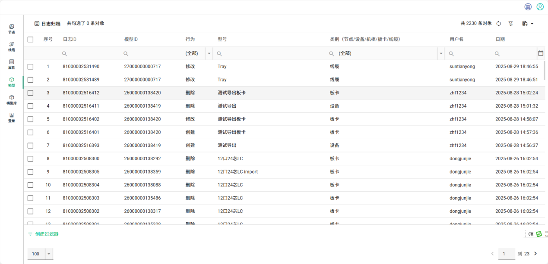Click the refresh icon beside the object count
The height and width of the screenshot is (264, 548).
(499, 24)
